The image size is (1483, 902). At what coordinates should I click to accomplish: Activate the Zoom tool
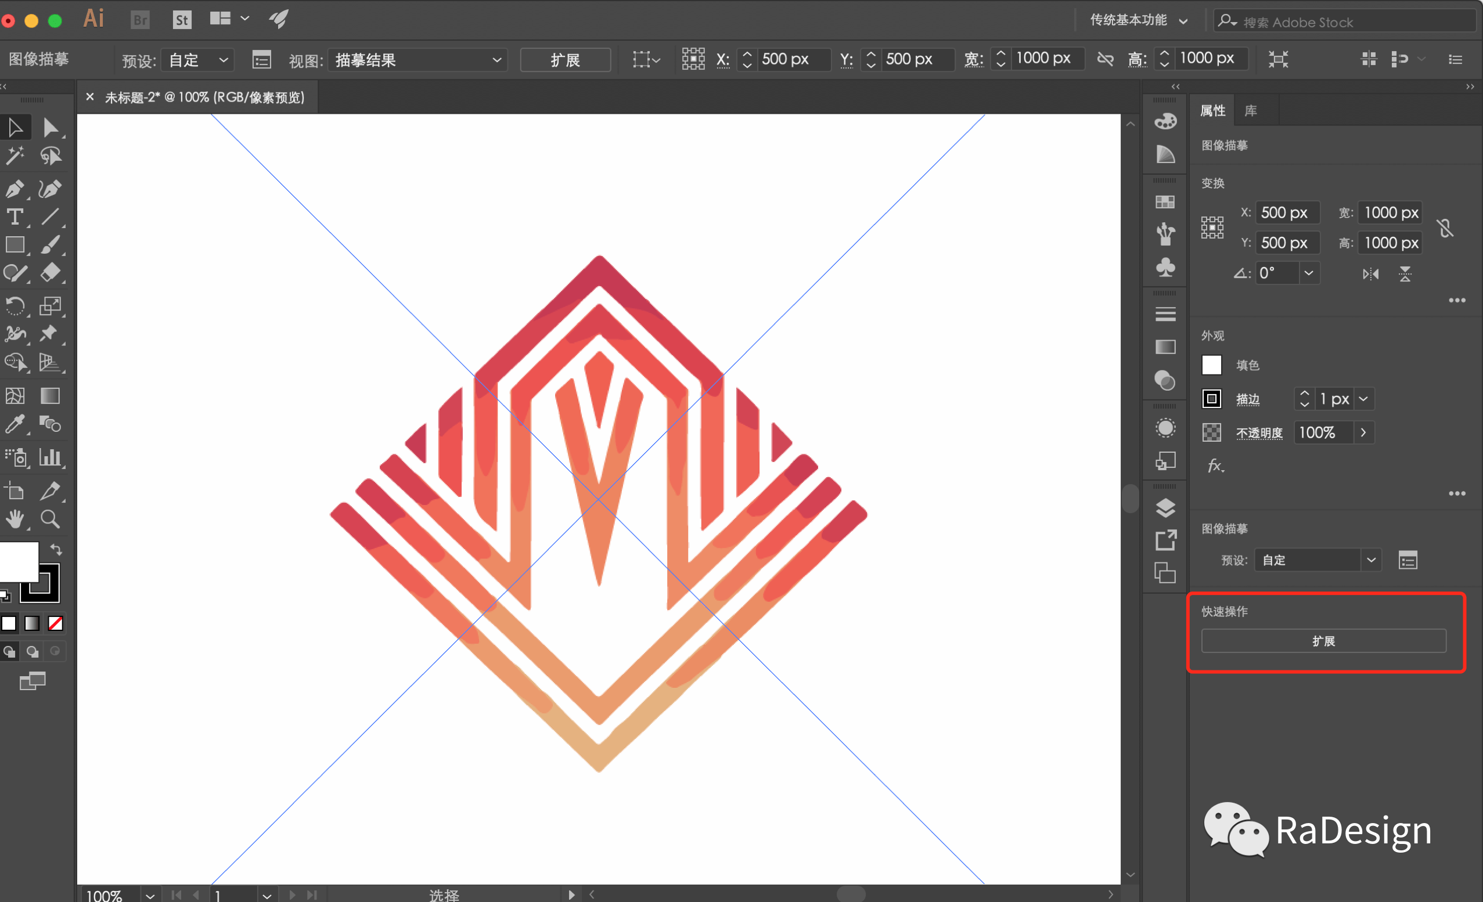[50, 519]
